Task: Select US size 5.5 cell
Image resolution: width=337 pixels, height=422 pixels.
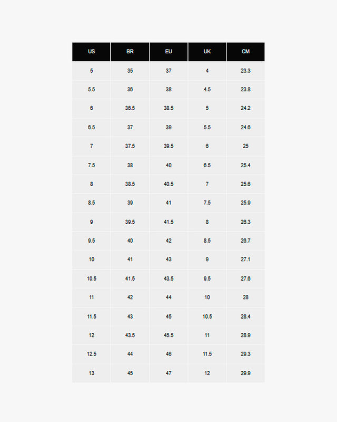Action: [x=92, y=90]
